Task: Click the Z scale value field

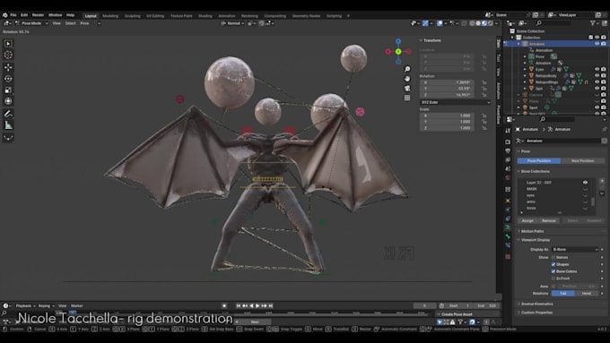Action: pos(448,128)
